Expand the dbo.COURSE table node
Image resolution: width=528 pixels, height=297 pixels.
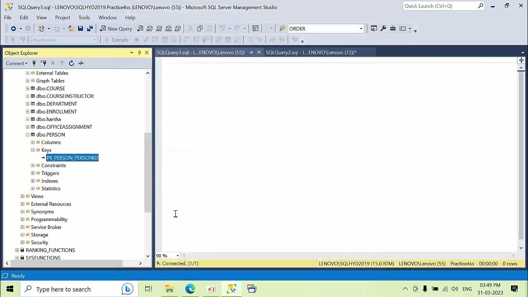(28, 88)
